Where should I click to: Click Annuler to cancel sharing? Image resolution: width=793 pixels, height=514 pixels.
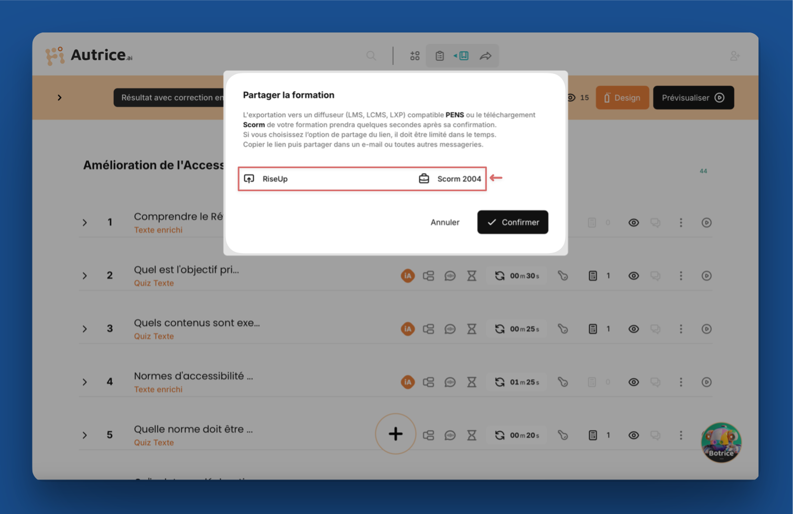445,222
